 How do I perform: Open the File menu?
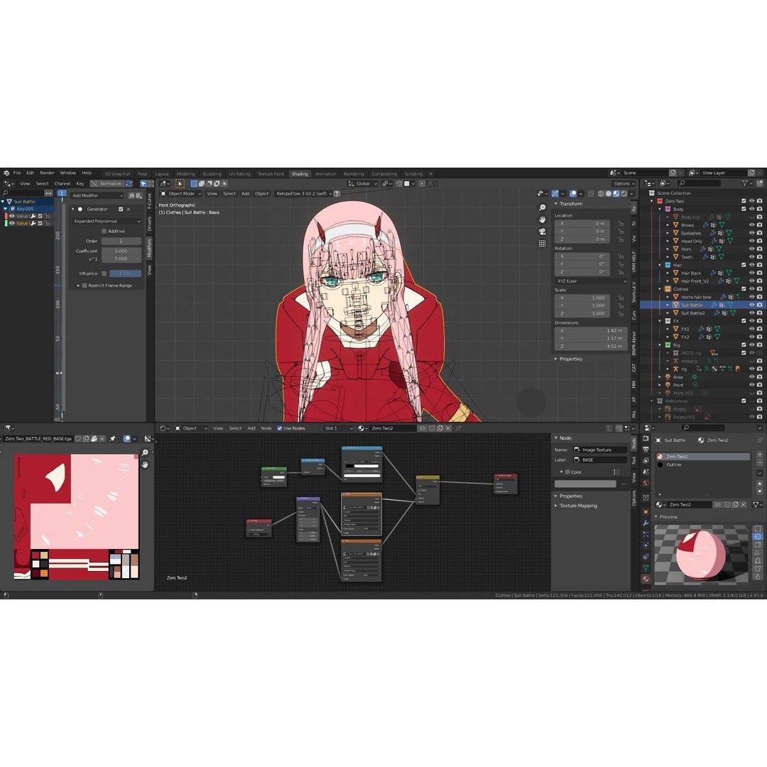pos(17,173)
